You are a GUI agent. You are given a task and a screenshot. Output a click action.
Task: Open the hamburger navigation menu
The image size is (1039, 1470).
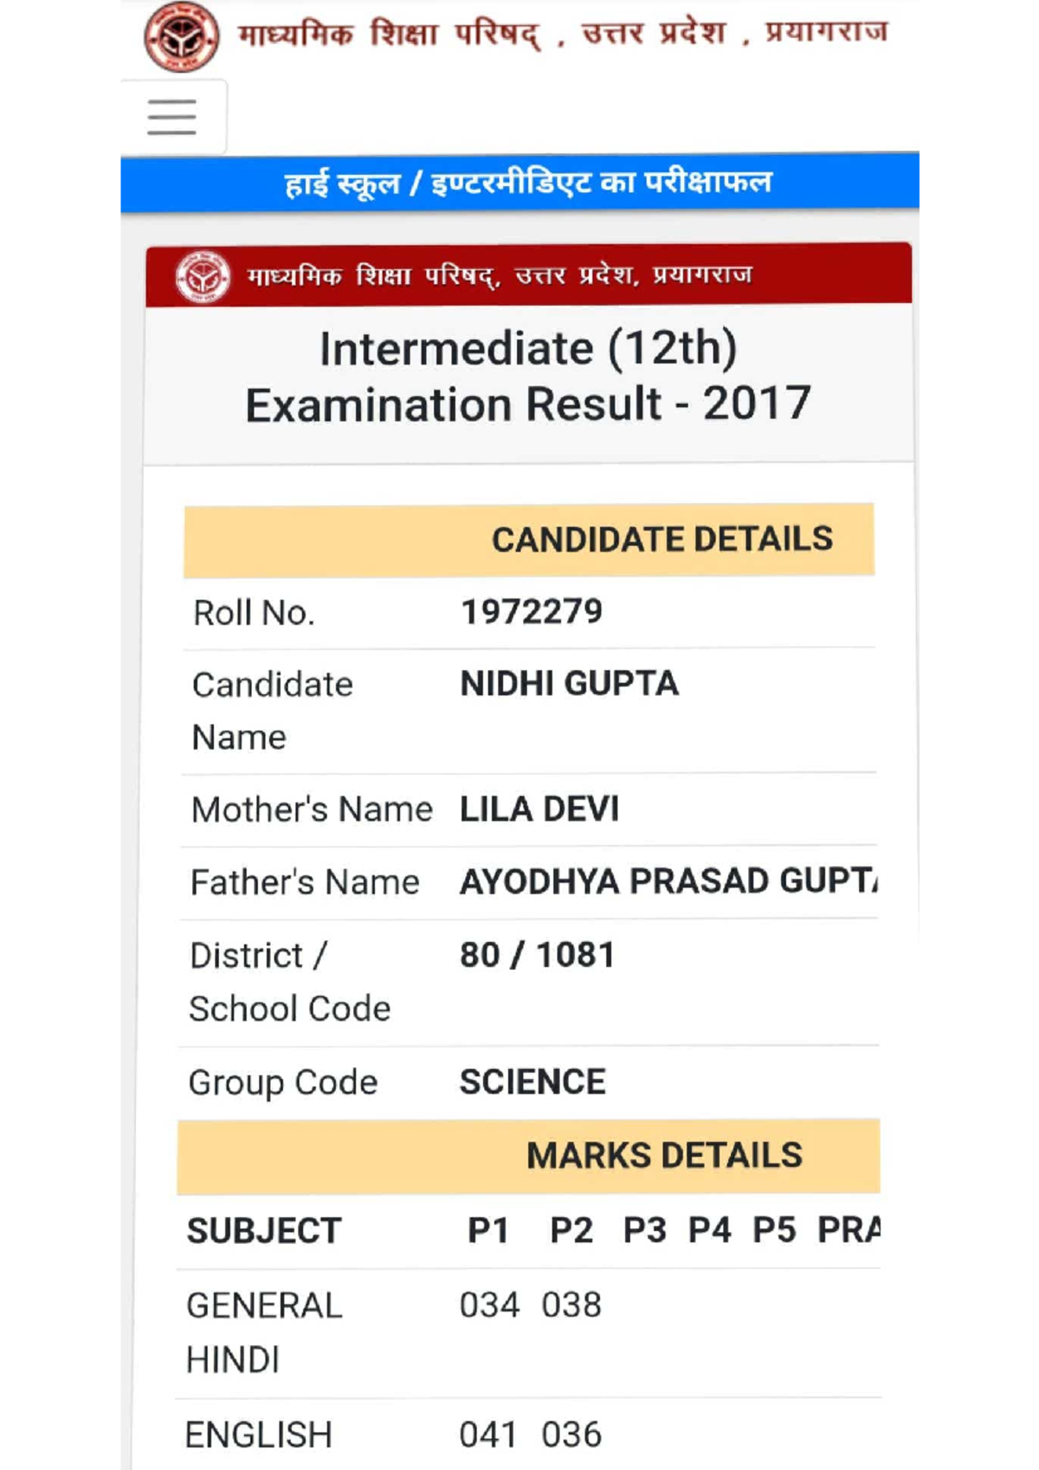[x=172, y=117]
